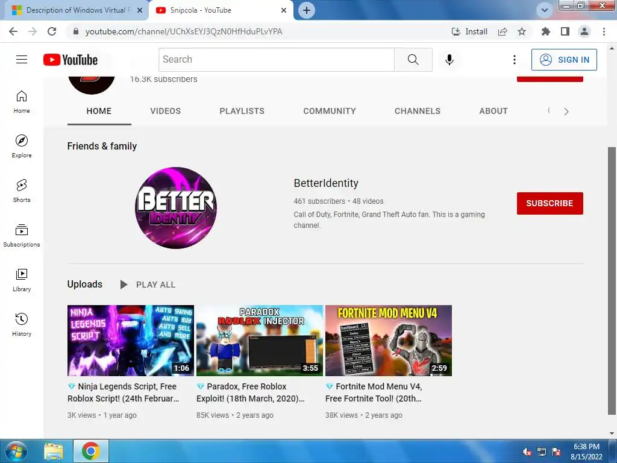Start voice search with microphone icon
617x463 pixels.
pos(449,60)
